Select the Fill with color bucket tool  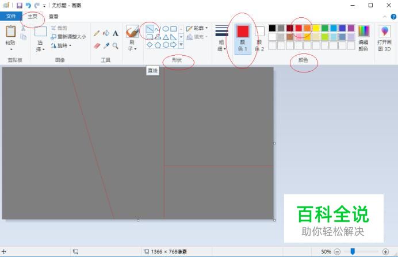pos(106,33)
